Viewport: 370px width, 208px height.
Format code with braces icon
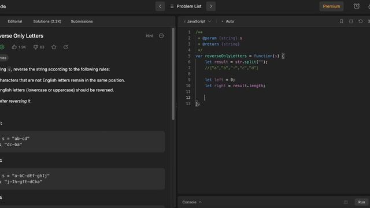point(351,21)
